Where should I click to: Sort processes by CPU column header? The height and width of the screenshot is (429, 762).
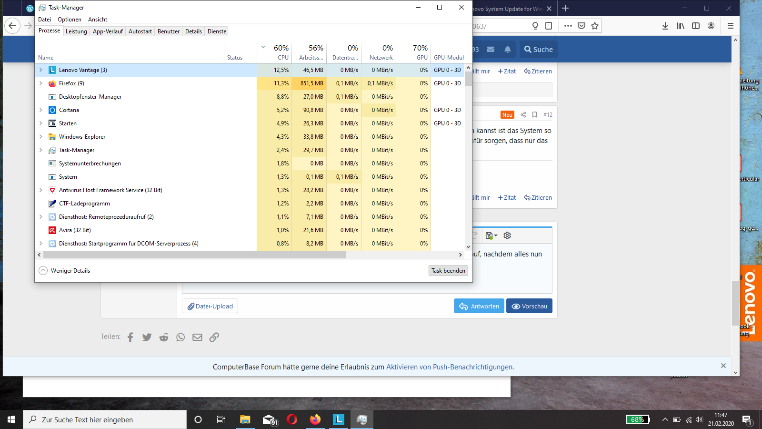(x=274, y=52)
